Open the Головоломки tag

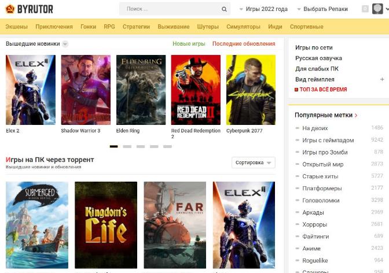(x=321, y=200)
